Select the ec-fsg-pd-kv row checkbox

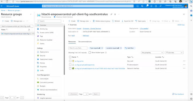pos(70,61)
